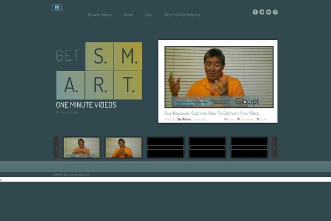Show previous carousel thumbnails with the left arrow

pyautogui.click(x=56, y=148)
